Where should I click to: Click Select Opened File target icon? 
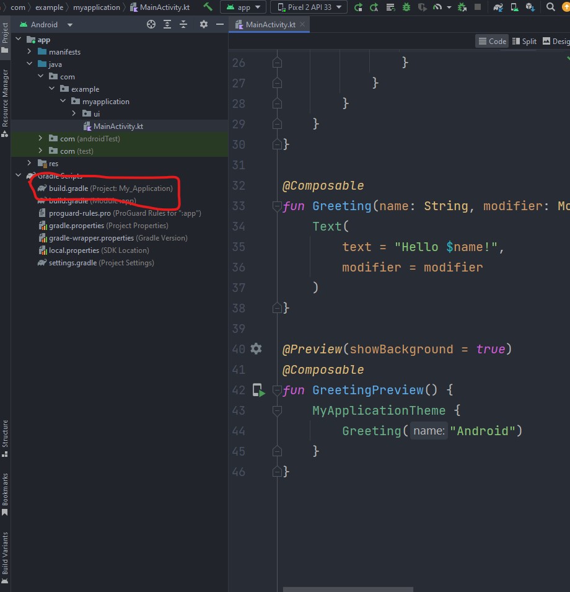coord(151,25)
